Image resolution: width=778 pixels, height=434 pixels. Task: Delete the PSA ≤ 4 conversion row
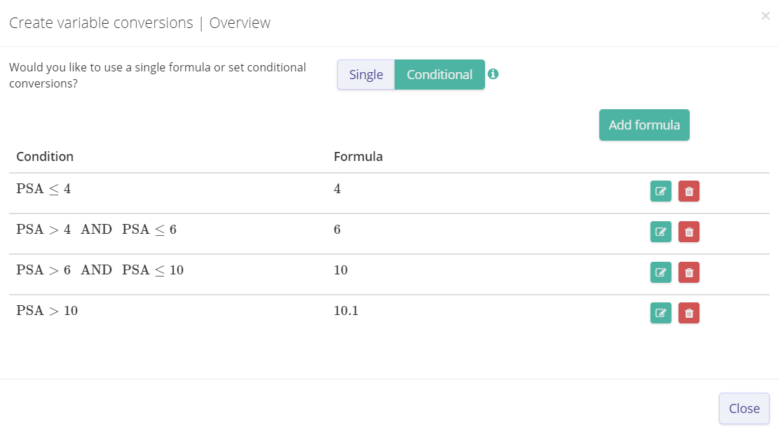(688, 191)
